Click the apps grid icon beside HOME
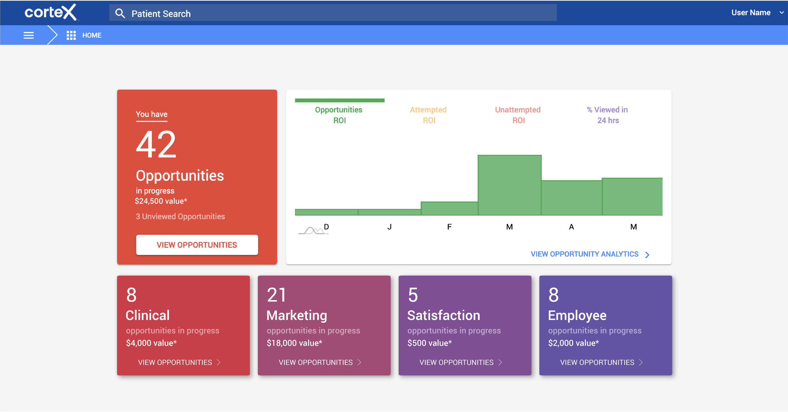The image size is (788, 412). [x=71, y=35]
